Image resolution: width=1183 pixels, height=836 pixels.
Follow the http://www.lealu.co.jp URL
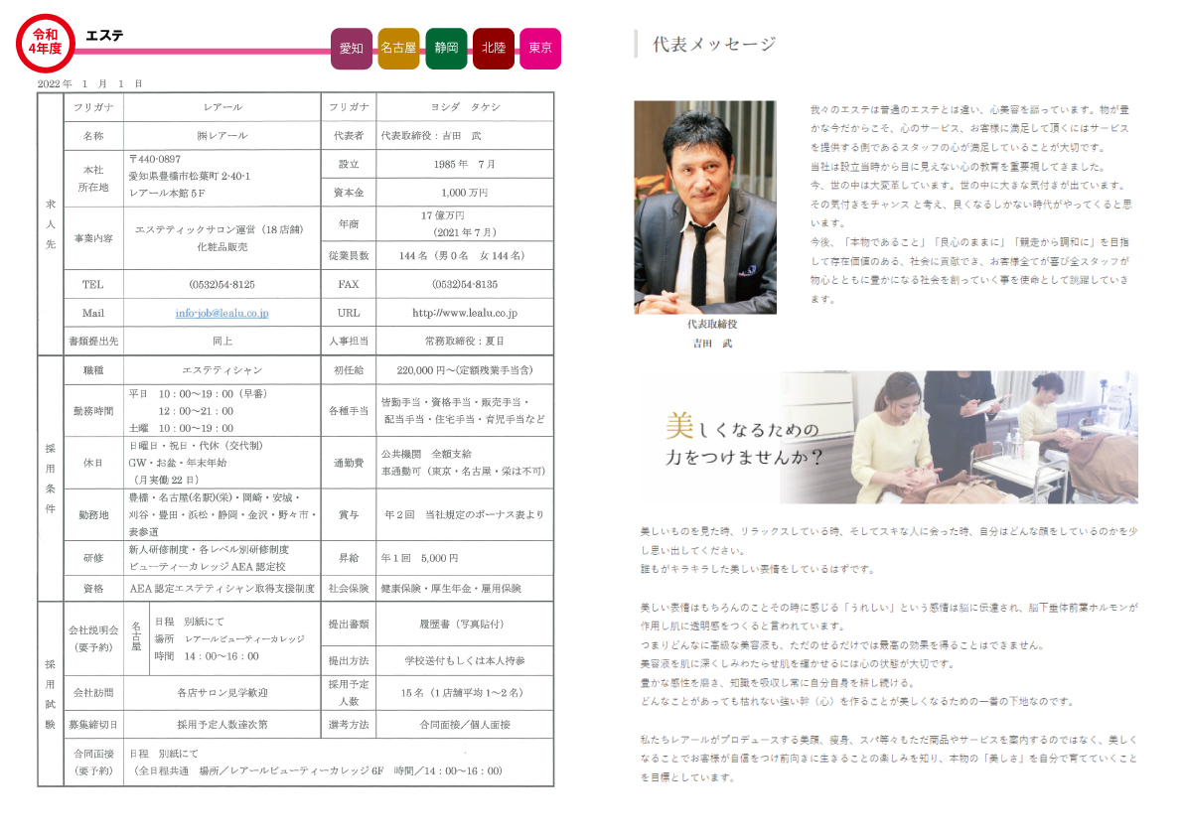[465, 313]
